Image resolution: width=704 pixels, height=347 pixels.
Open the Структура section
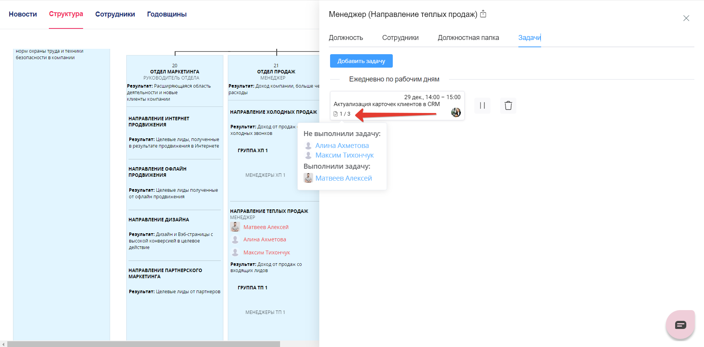pos(66,14)
